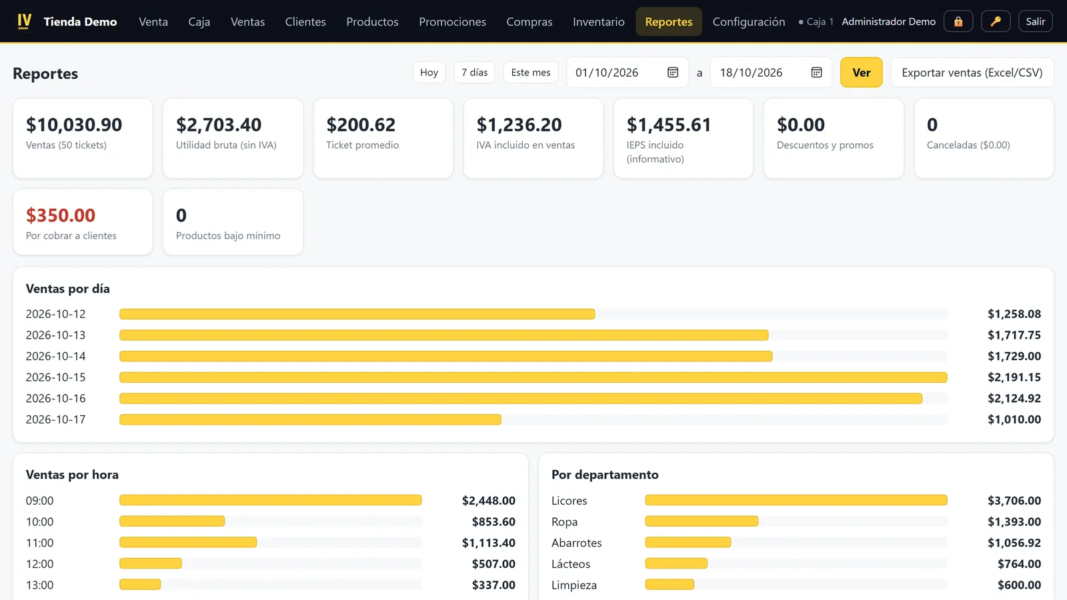
Task: Click the $1,010.00 amount for 2026-10-17
Action: coord(1014,419)
